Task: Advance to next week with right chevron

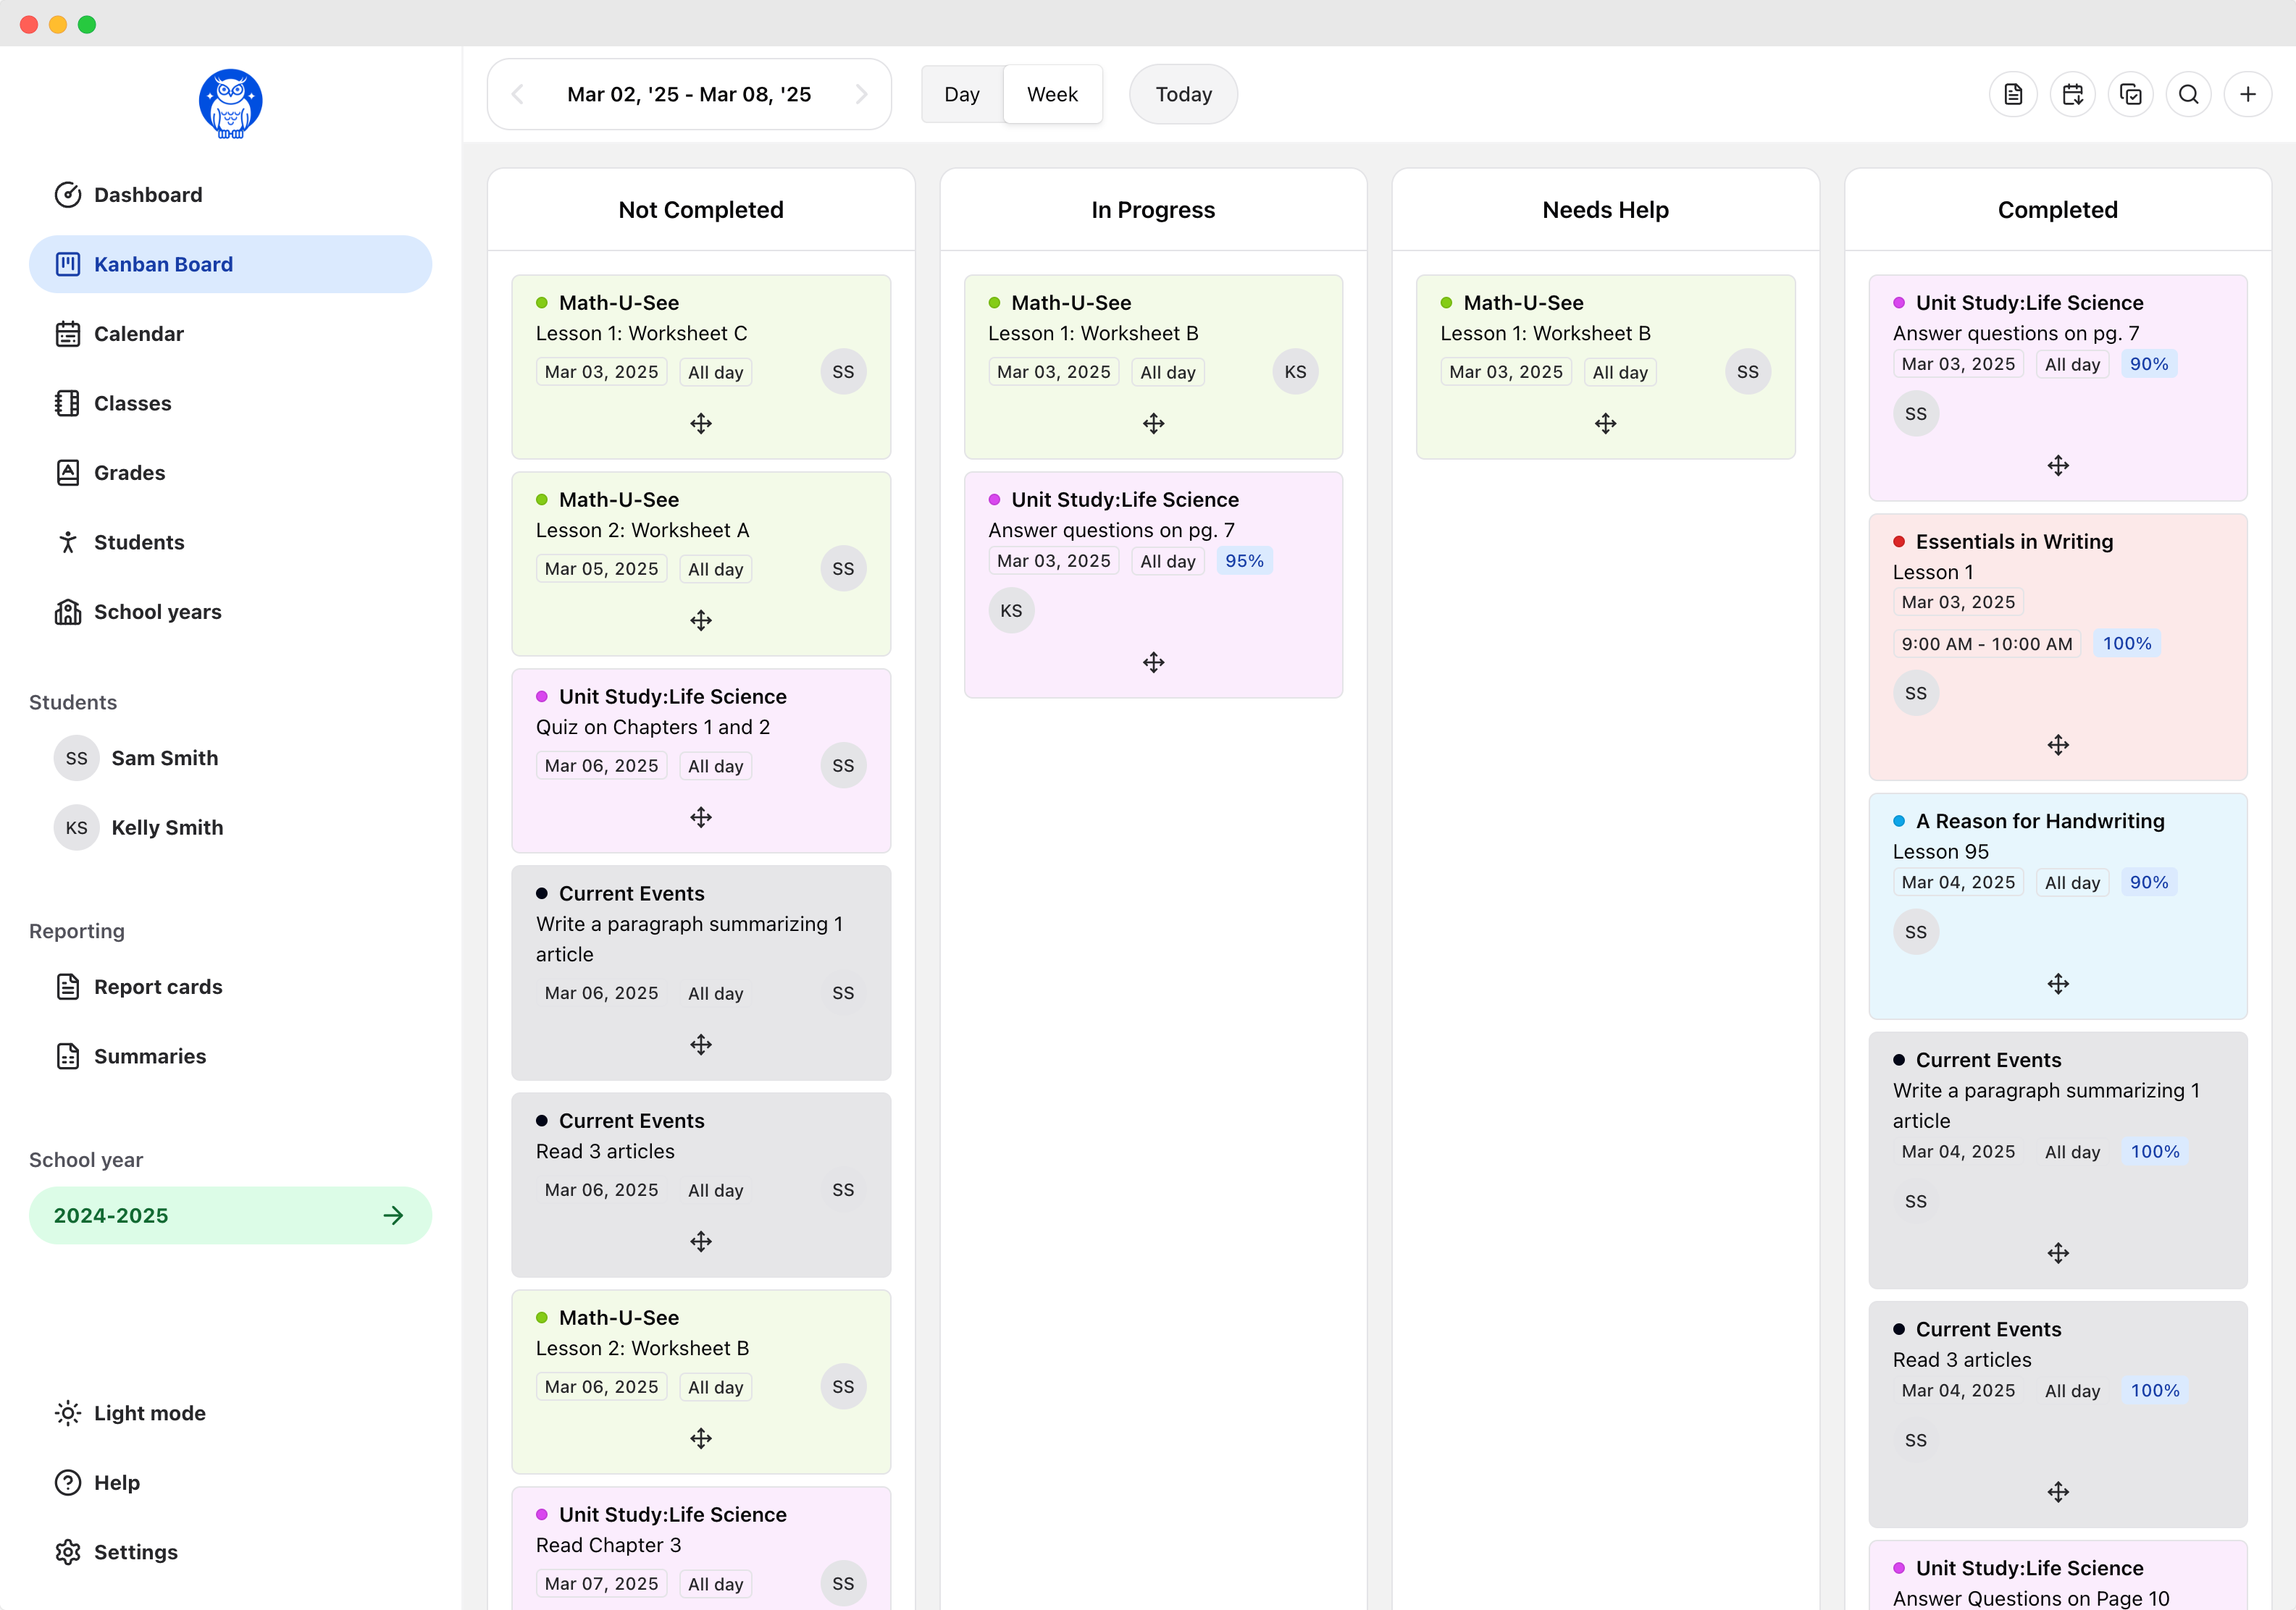Action: click(x=862, y=94)
